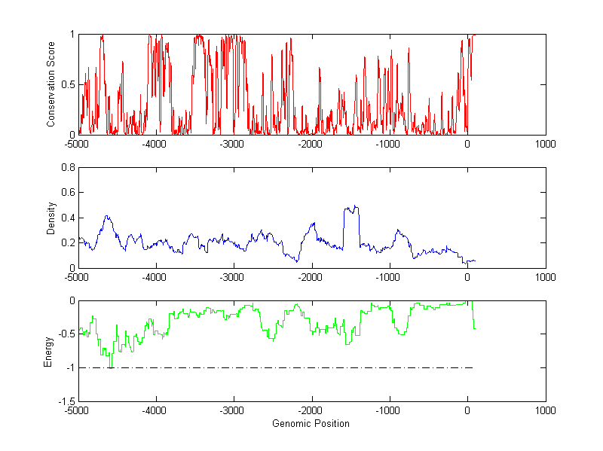This screenshot has width=603, height=451.
Task: Click the Genomic Position x-axis label
Action: (311, 423)
